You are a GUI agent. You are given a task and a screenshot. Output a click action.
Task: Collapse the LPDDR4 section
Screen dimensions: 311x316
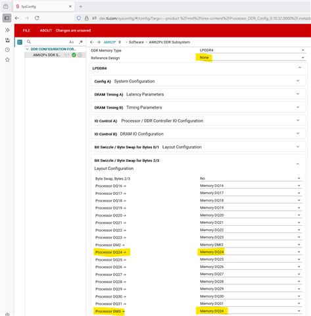[300, 68]
